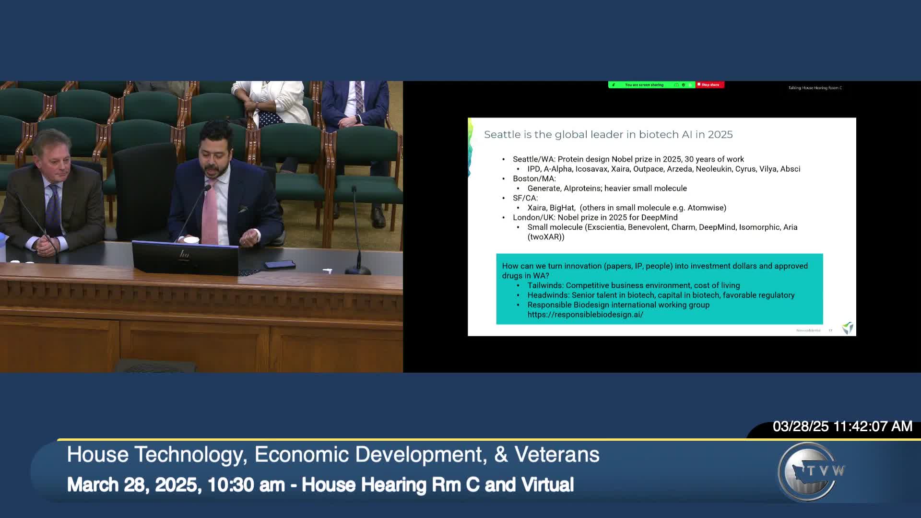Click the TVW logo in the lower banner

click(x=811, y=471)
